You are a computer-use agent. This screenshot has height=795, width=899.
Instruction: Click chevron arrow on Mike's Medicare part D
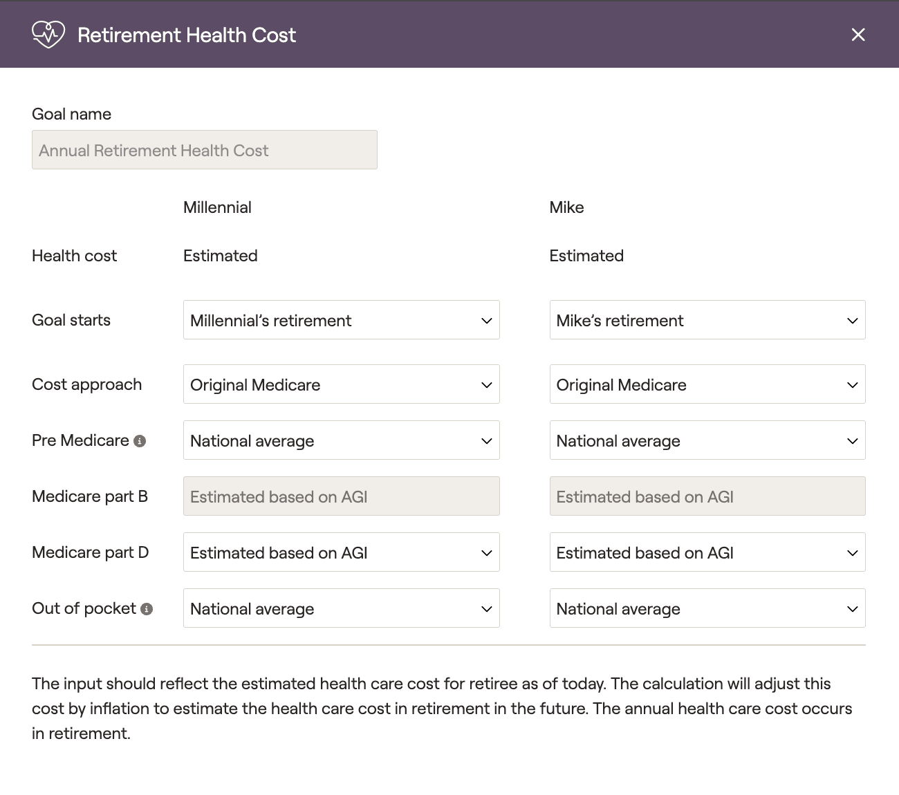(x=853, y=553)
